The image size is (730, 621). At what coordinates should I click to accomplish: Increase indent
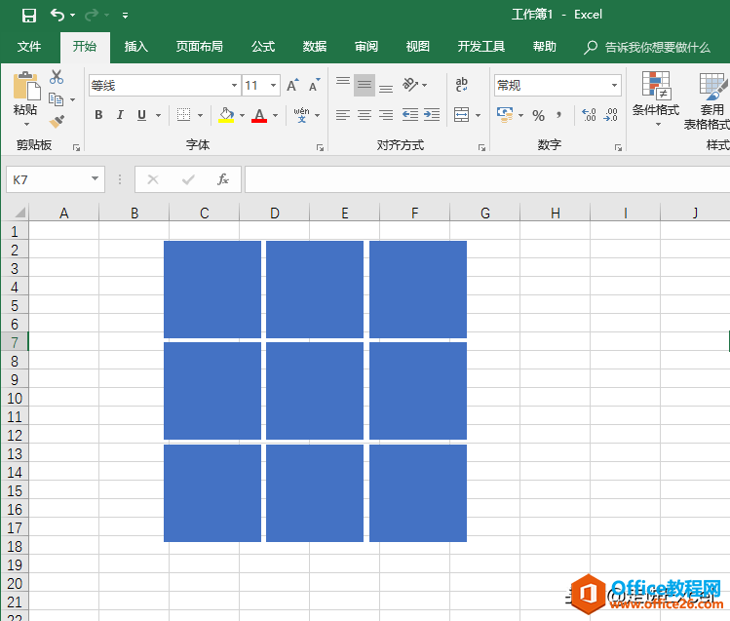(x=432, y=114)
